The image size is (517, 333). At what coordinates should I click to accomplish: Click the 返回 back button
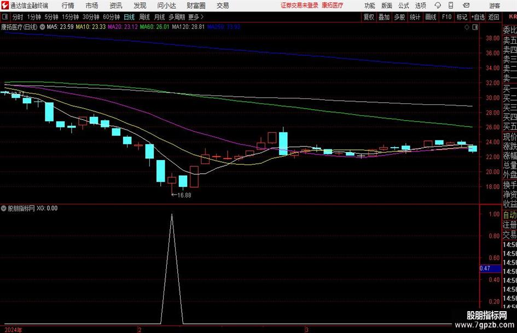pyautogui.click(x=494, y=17)
